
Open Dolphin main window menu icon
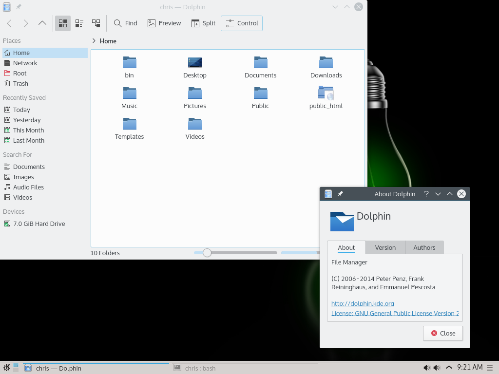7,7
